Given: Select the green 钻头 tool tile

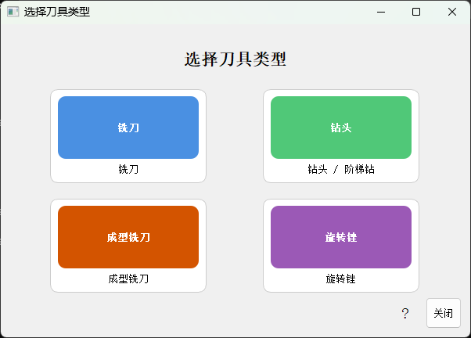Looking at the screenshot, I should (x=341, y=128).
